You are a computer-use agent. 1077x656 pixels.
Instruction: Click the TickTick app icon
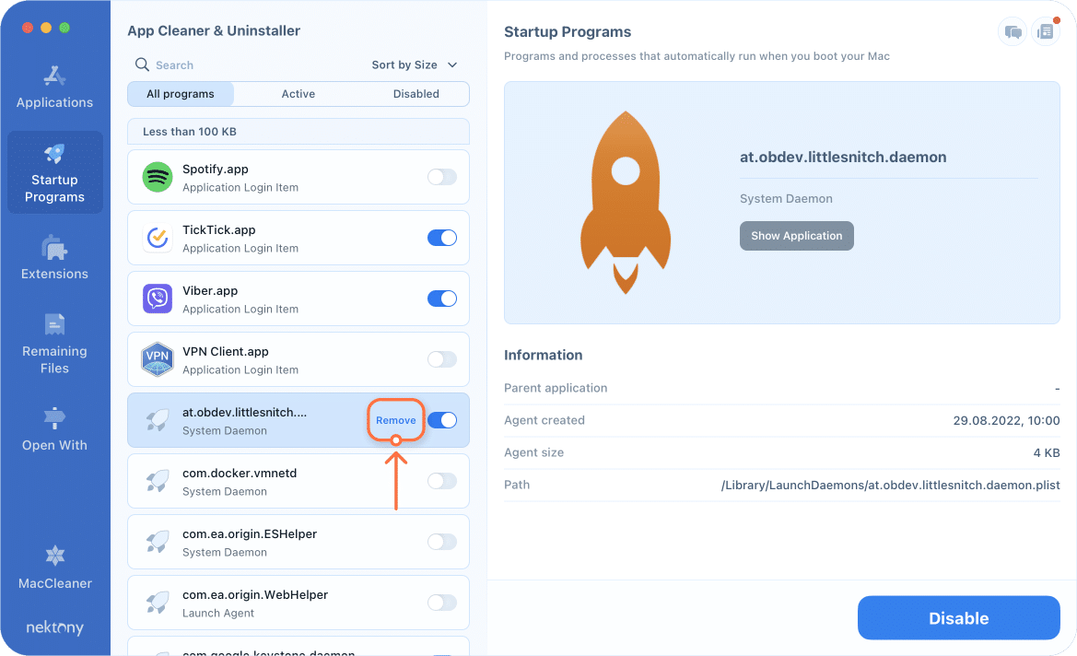(158, 238)
